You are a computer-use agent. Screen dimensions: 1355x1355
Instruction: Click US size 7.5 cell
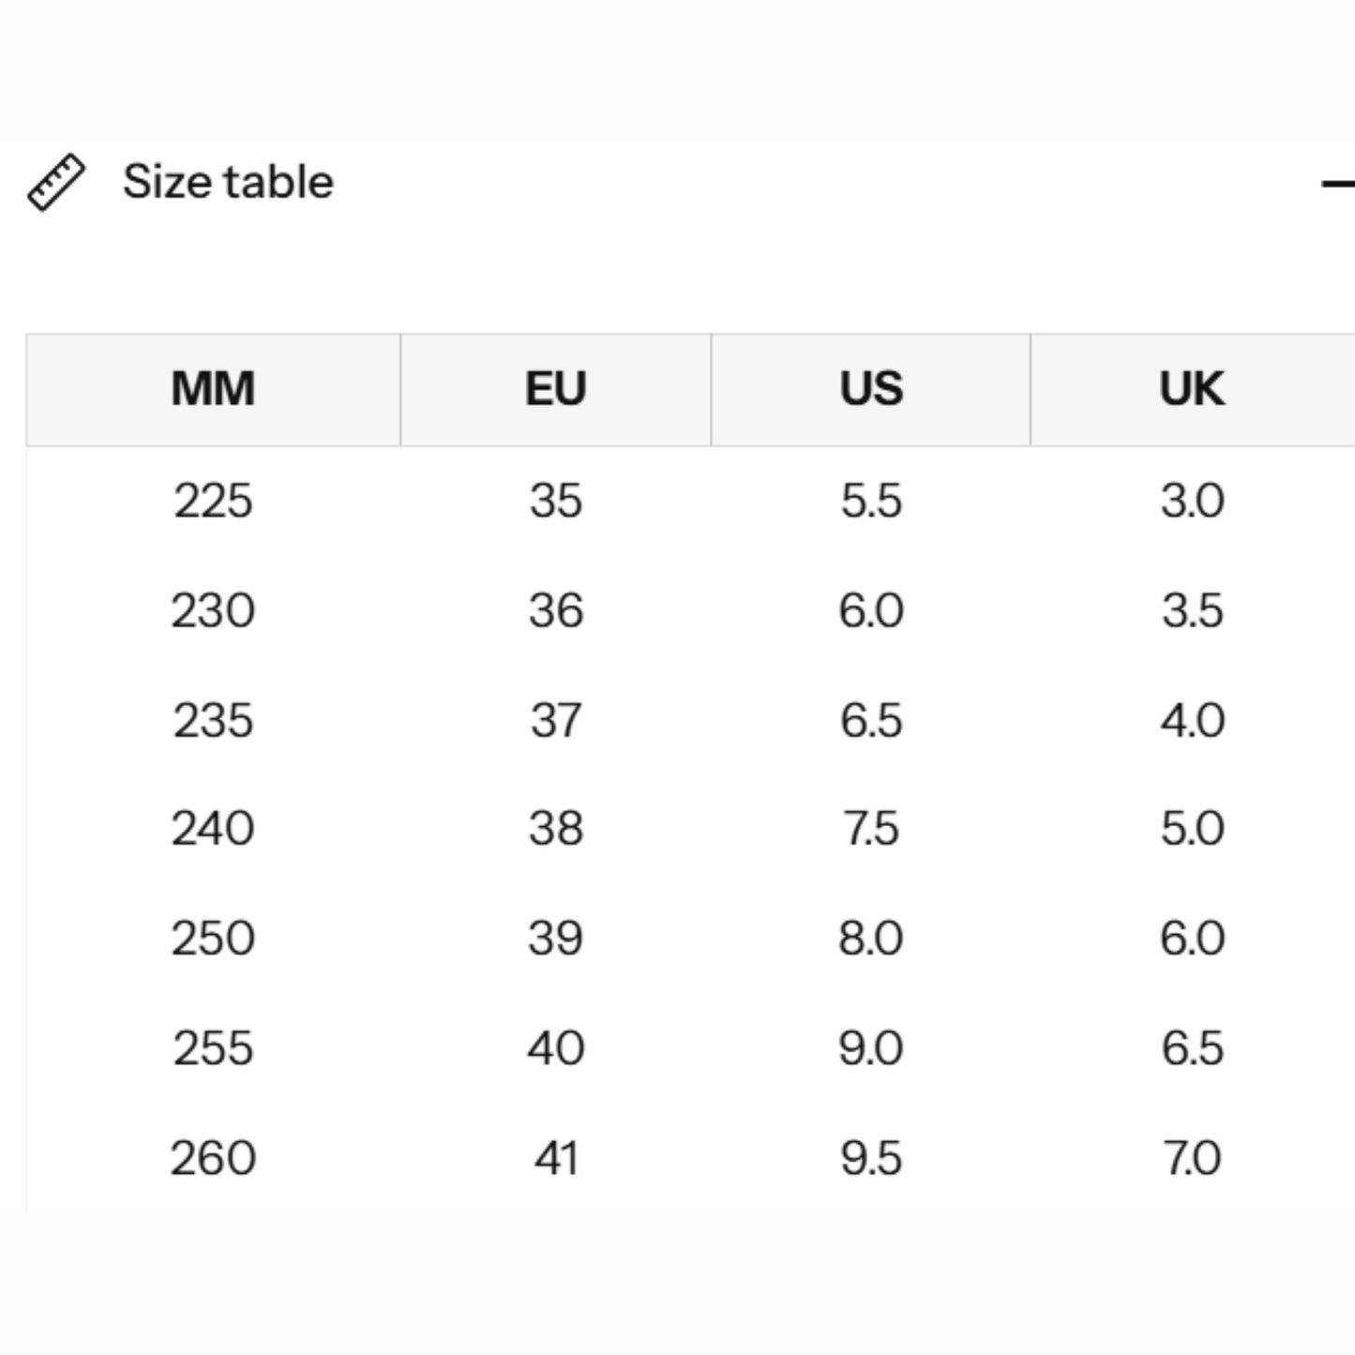pyautogui.click(x=871, y=829)
